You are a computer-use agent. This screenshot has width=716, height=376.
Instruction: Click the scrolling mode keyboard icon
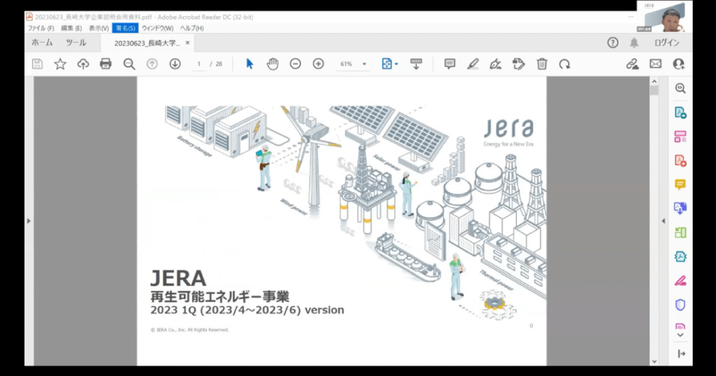(416, 64)
